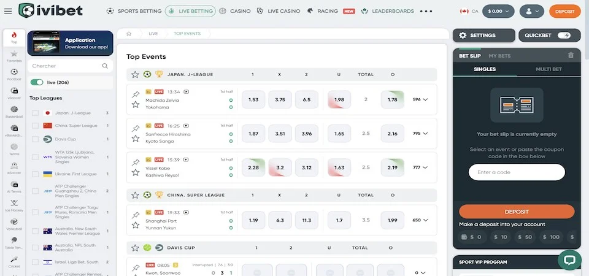Click the Deposit button in bet slip
This screenshot has width=589, height=276.
517,212
